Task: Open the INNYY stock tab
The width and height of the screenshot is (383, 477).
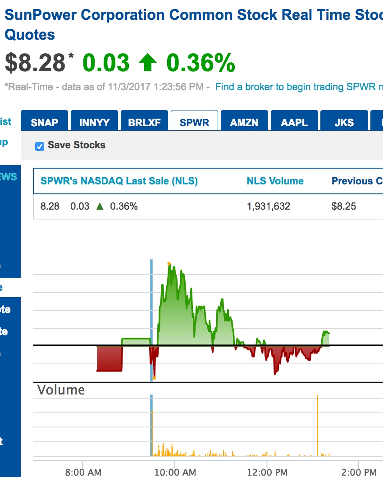Action: 94,123
